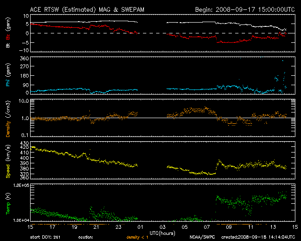Click the '07' hour label on the time axis
The image size is (301, 241).
(206, 227)
